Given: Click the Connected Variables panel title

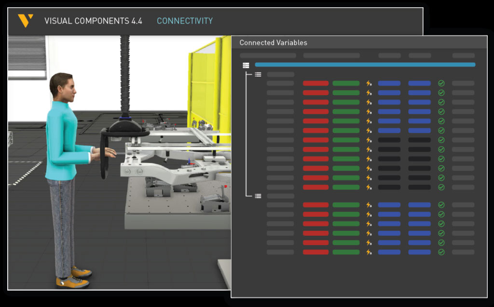Looking at the screenshot, I should [273, 42].
